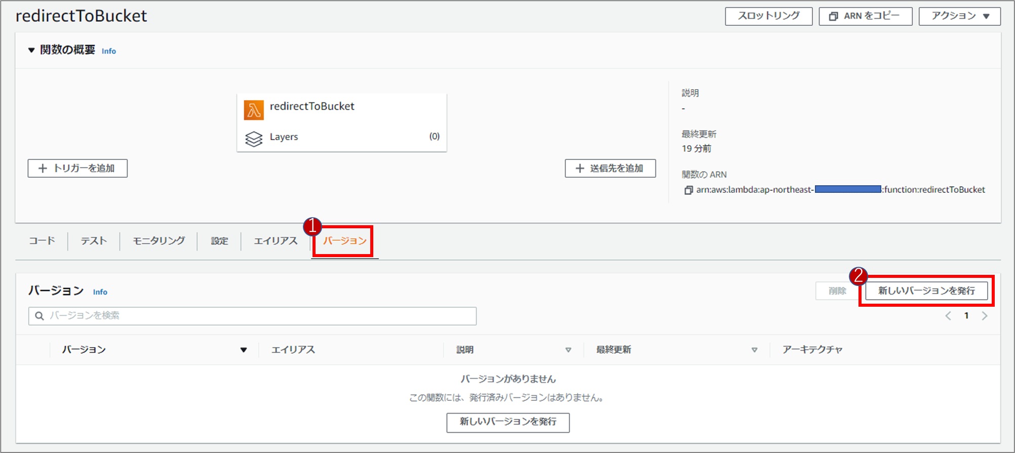Click the Lambda function icon for redirectToBucket
The height and width of the screenshot is (453, 1015).
(254, 110)
